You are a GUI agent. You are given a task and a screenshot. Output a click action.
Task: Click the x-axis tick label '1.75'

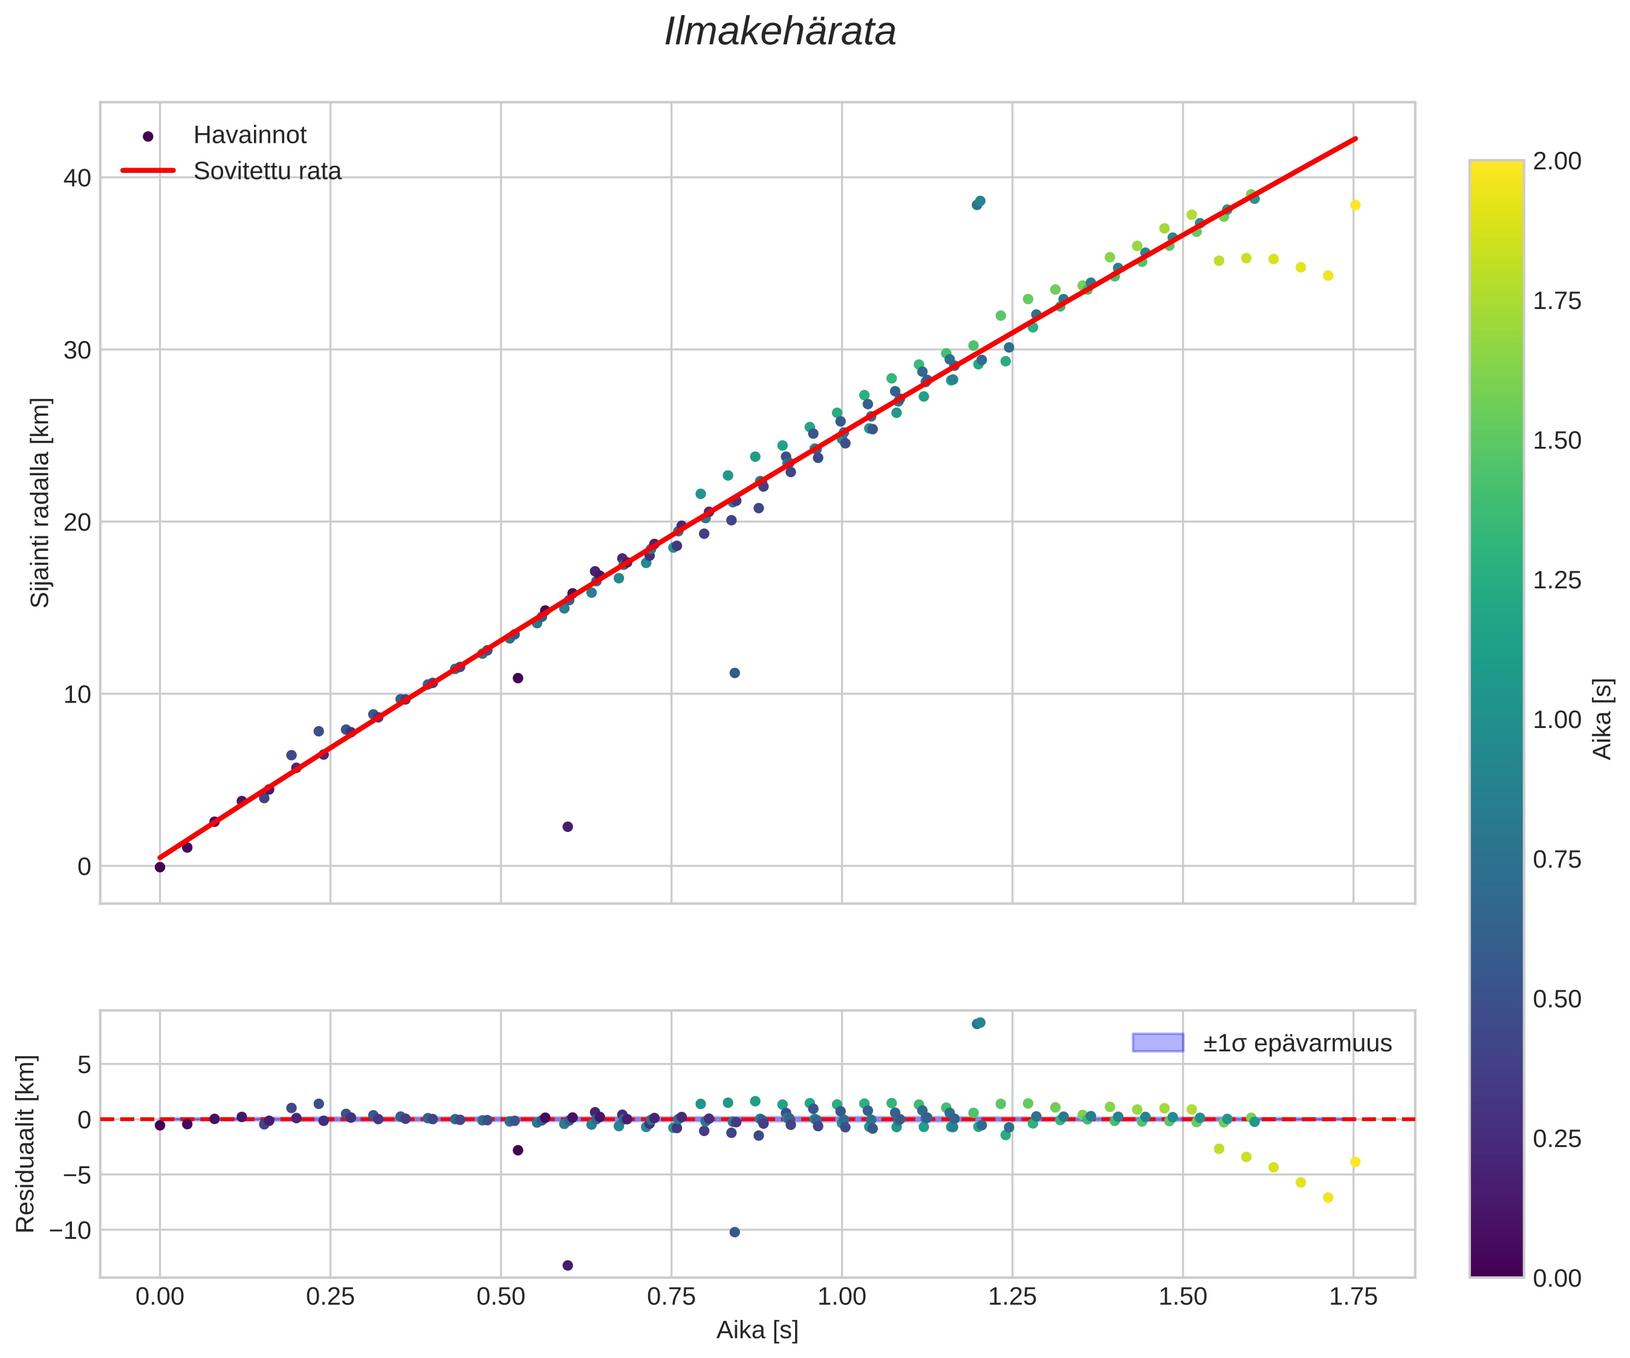coord(1354,1297)
